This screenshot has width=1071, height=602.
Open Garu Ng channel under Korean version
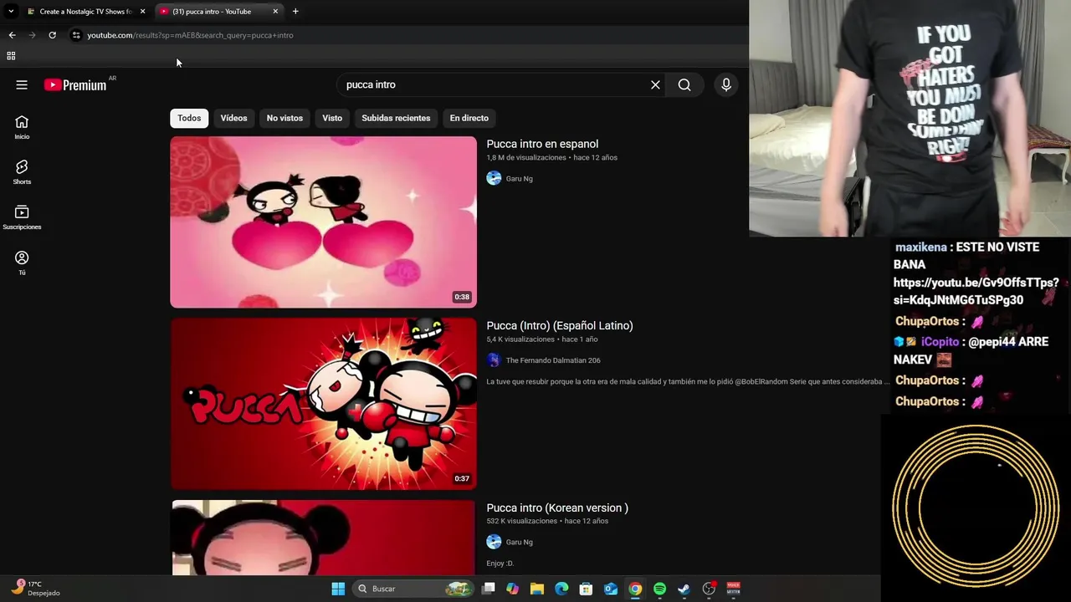pyautogui.click(x=519, y=542)
